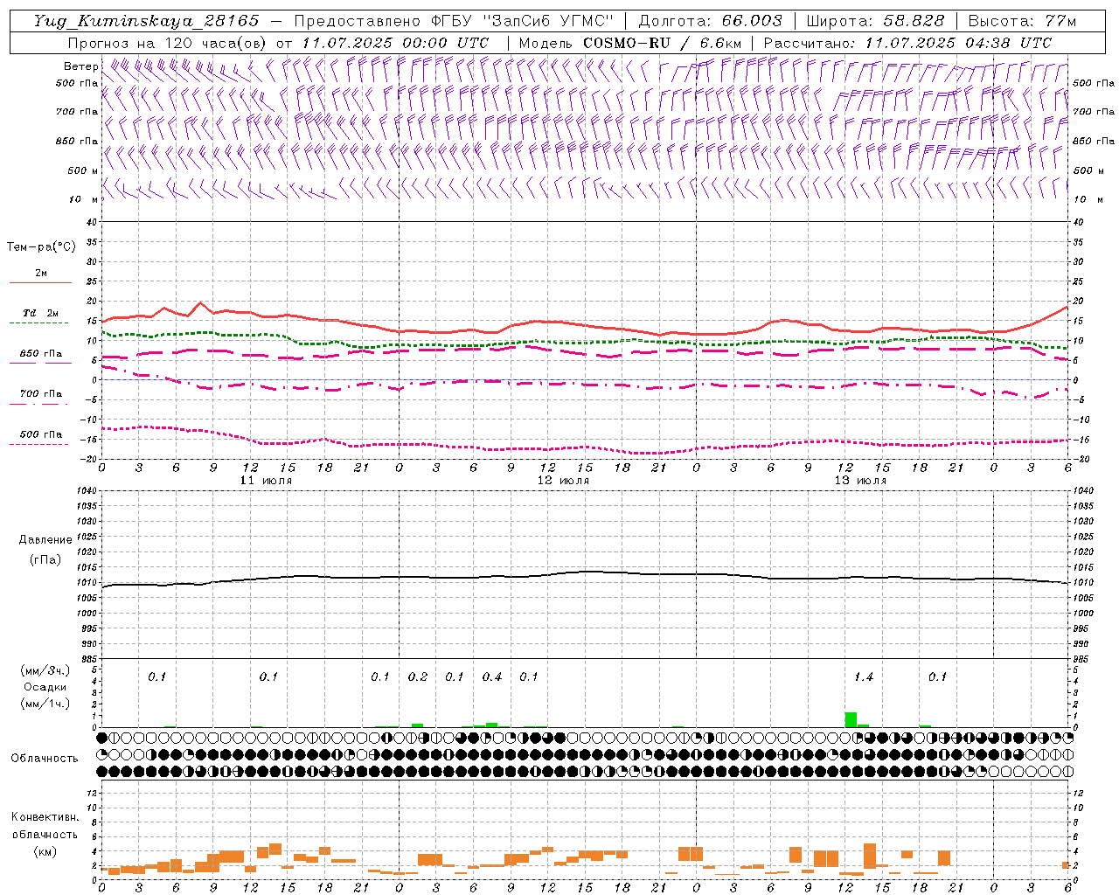Screen dimensions: 1119x895
Task: Select the text Предоставлено ФГБУ "ЗапСиб УГМС"
Action: [x=455, y=21]
